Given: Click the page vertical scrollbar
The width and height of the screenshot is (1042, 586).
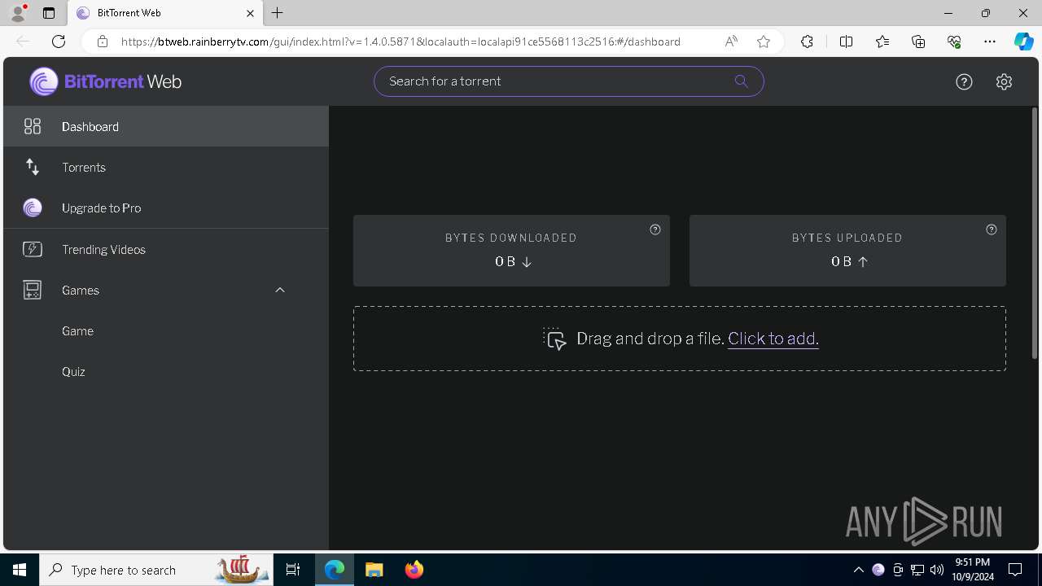Looking at the screenshot, I should point(1035,234).
